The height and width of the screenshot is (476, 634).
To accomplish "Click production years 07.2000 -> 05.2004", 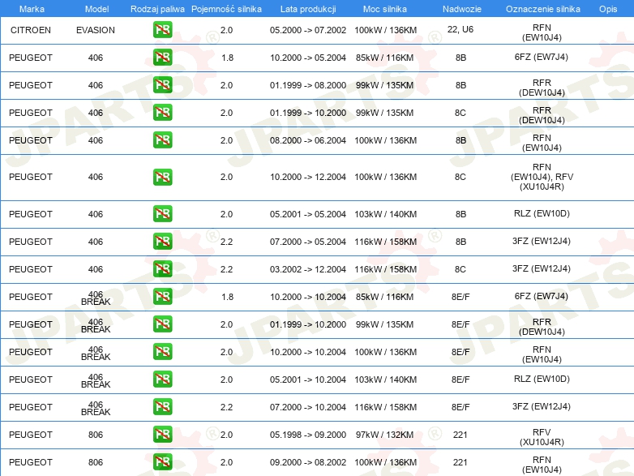I will [308, 242].
